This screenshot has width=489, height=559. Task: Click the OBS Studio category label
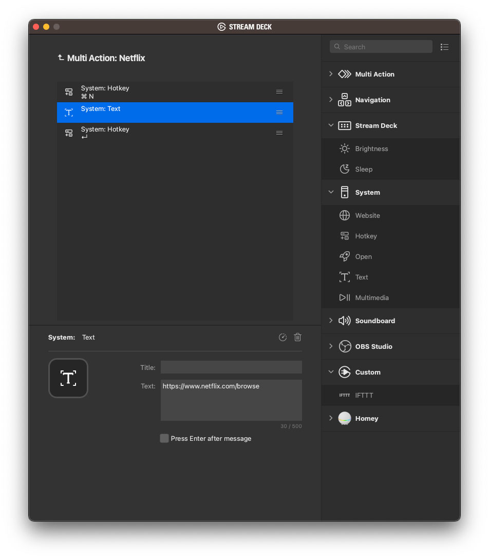pyautogui.click(x=373, y=346)
